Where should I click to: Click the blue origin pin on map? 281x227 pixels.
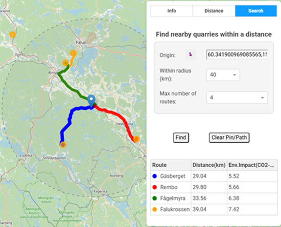(92, 101)
